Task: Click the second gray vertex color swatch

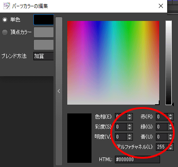Action: click(43, 45)
